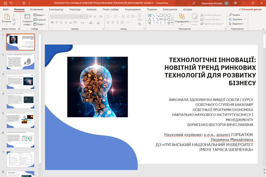Toggle bold formatting (Ж)

(x=52, y=22)
